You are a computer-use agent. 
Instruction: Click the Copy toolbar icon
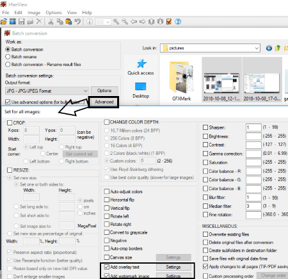(x=60, y=22)
